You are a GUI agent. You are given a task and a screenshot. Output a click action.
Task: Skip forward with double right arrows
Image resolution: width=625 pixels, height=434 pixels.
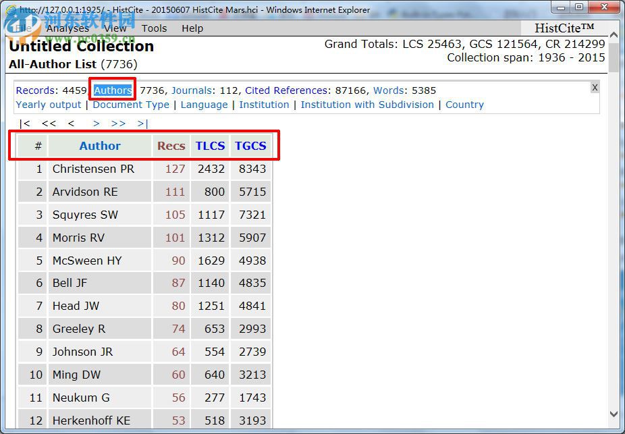[118, 124]
